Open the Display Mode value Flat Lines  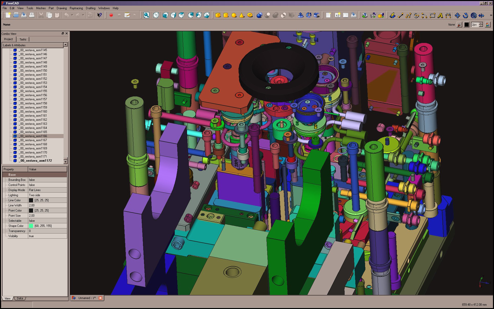(x=47, y=190)
